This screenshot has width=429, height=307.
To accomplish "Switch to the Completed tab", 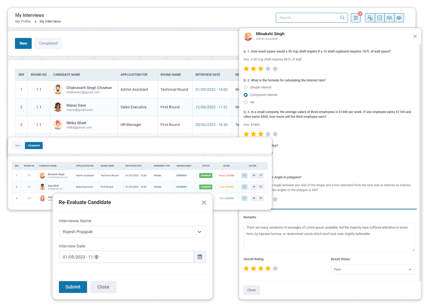I will coord(48,43).
